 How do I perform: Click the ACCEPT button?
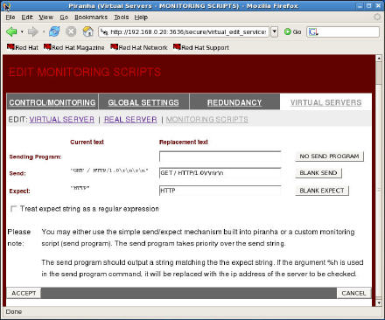click(x=24, y=293)
